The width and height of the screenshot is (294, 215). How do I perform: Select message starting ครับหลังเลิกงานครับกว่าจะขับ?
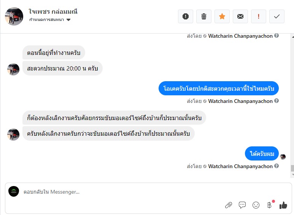(108, 133)
